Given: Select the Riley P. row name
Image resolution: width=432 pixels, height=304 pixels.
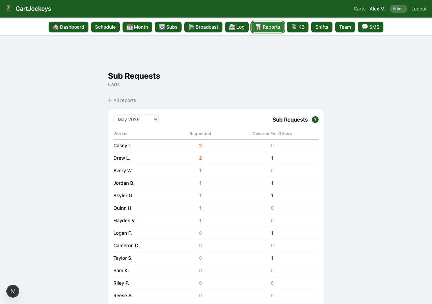Looking at the screenshot, I should (122, 283).
